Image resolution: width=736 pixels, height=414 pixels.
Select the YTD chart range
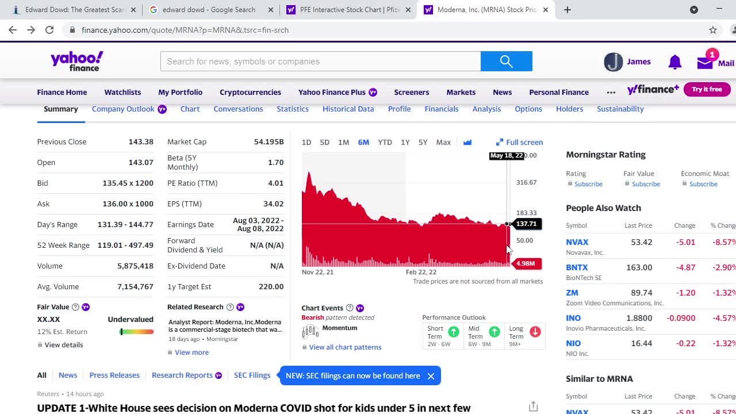point(385,142)
